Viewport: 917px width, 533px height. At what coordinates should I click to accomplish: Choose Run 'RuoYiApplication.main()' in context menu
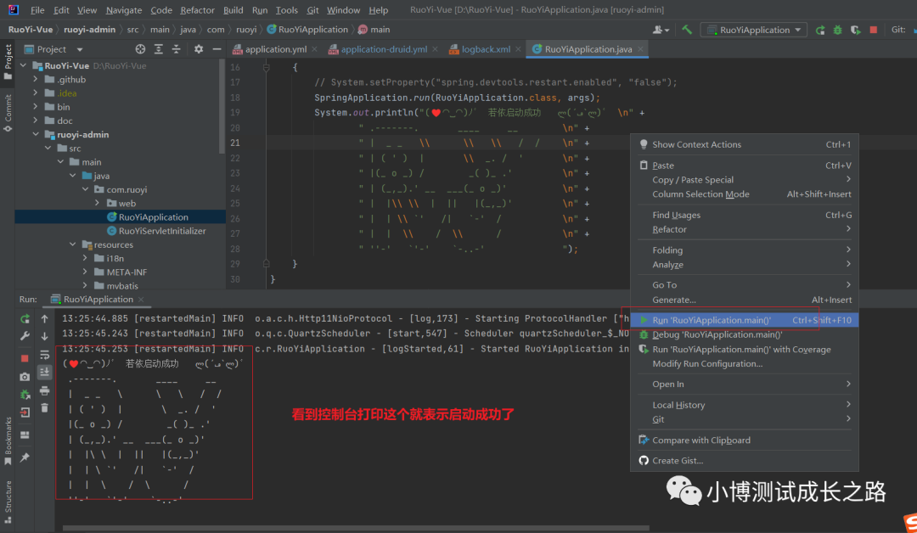pyautogui.click(x=745, y=320)
